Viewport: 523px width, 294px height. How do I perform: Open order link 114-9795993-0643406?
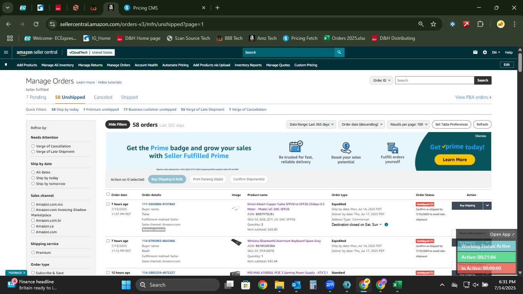(158, 241)
